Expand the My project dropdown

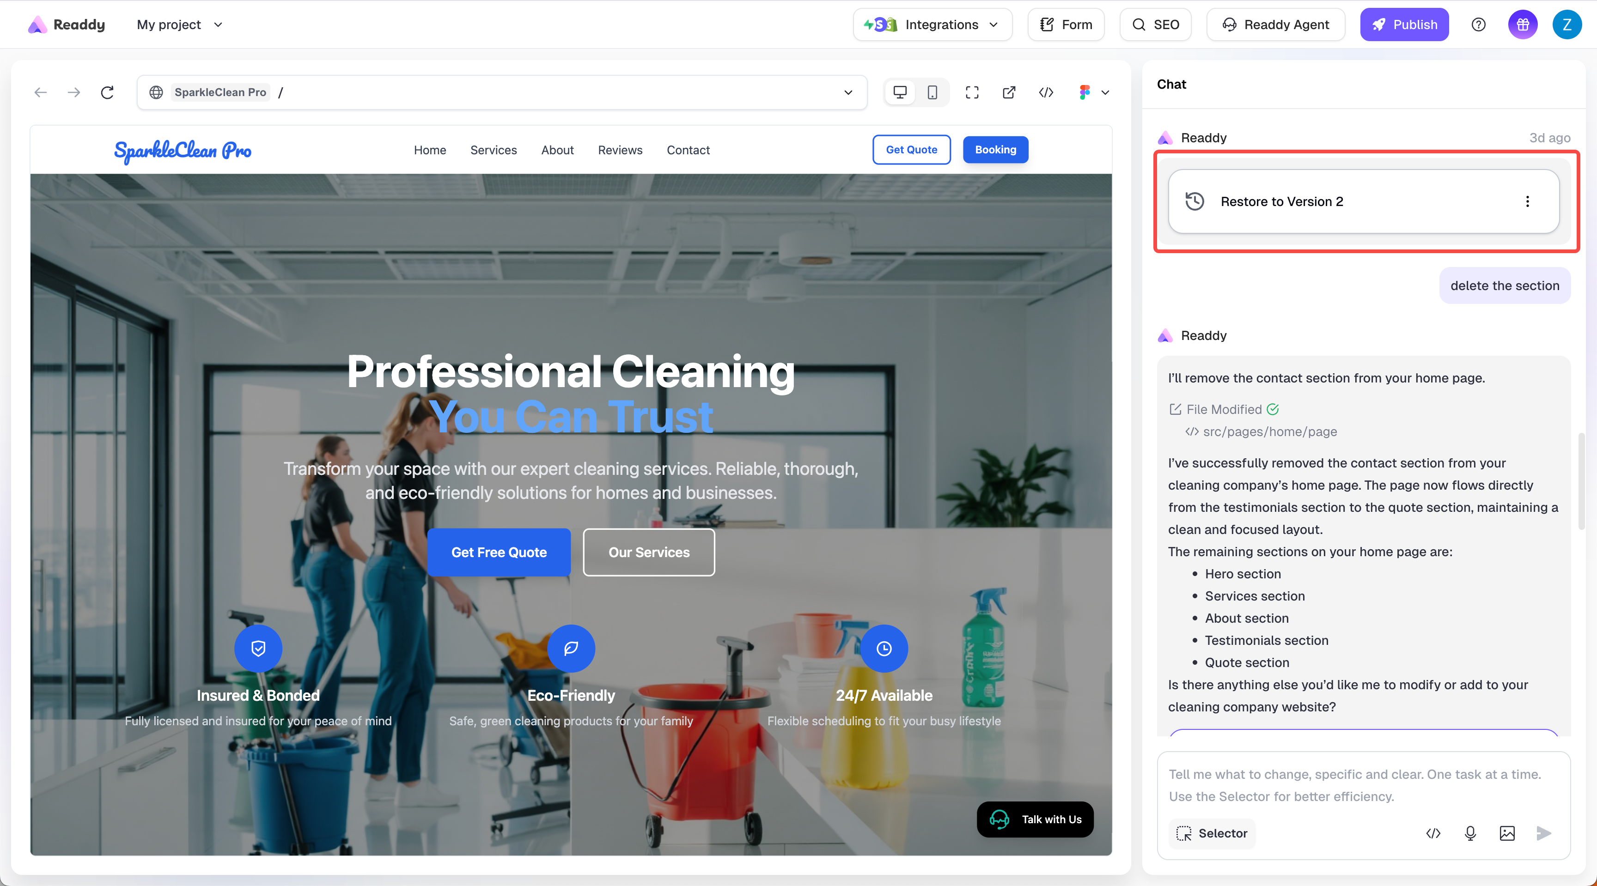pyautogui.click(x=179, y=25)
